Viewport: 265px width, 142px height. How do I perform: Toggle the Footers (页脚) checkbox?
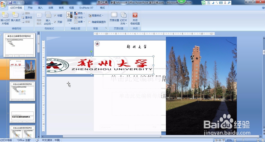pos(55,22)
